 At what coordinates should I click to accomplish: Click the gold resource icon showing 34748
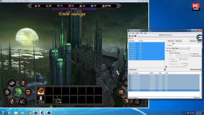coord(103,6)
